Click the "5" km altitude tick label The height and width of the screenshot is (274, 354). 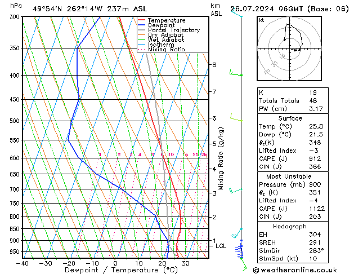pos(214,144)
